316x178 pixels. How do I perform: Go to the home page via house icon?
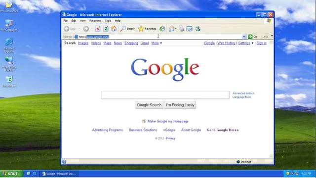(114, 29)
